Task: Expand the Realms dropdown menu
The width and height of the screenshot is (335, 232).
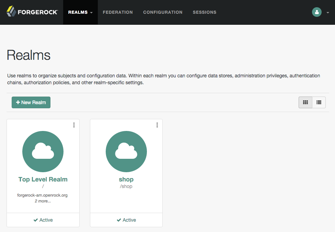Action: coord(80,12)
